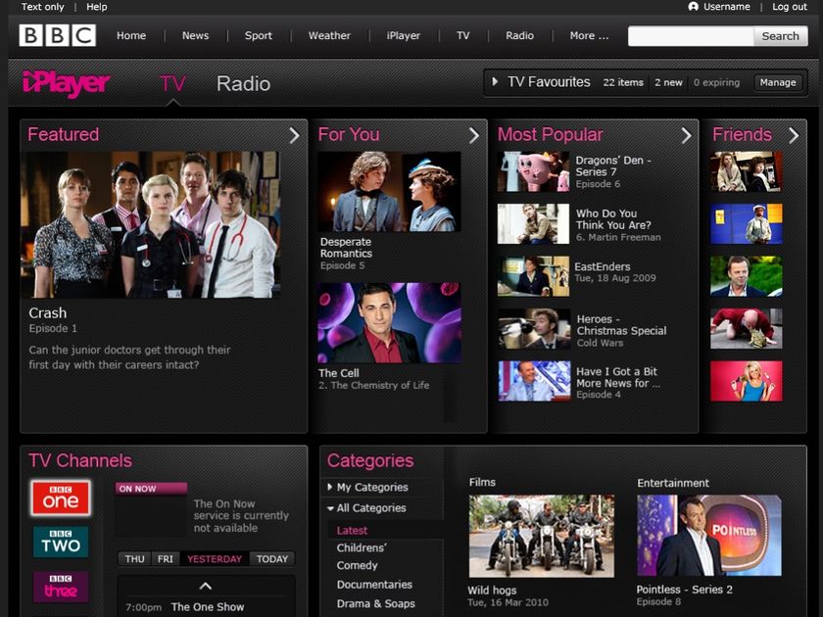The image size is (823, 617).
Task: Expand the Most Popular panel arrow
Action: 686,135
